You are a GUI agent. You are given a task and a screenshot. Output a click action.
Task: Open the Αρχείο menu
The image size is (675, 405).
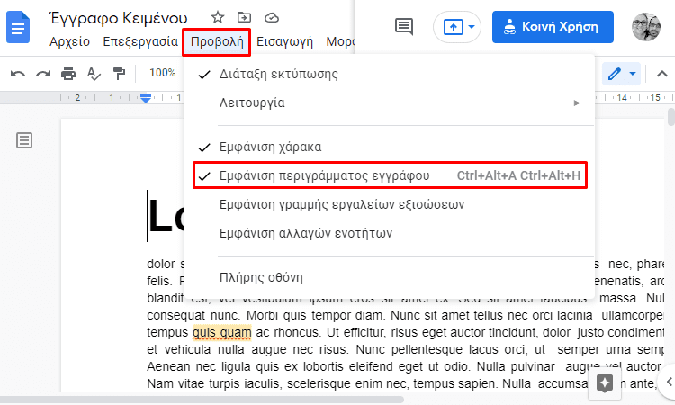pos(69,41)
